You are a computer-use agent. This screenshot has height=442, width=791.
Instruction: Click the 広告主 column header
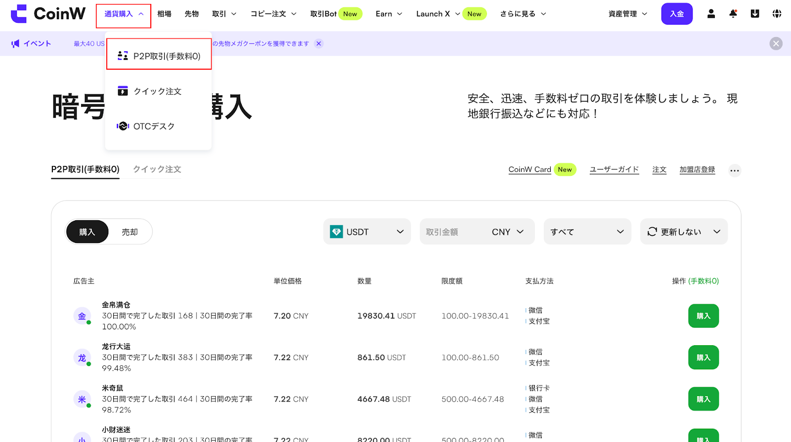click(x=84, y=281)
